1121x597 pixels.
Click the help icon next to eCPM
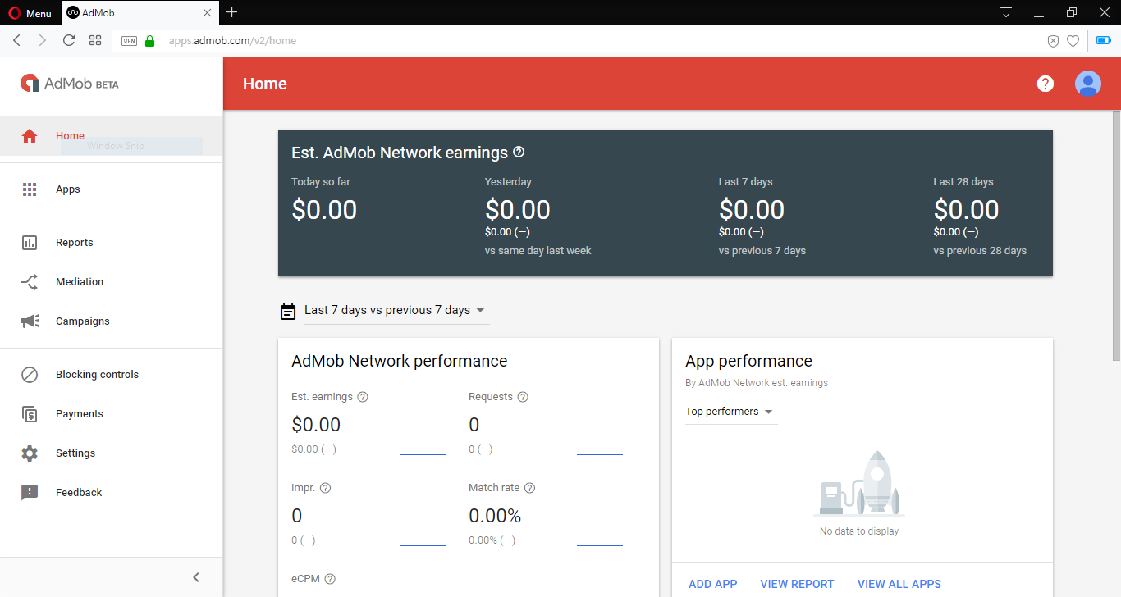[x=330, y=579]
